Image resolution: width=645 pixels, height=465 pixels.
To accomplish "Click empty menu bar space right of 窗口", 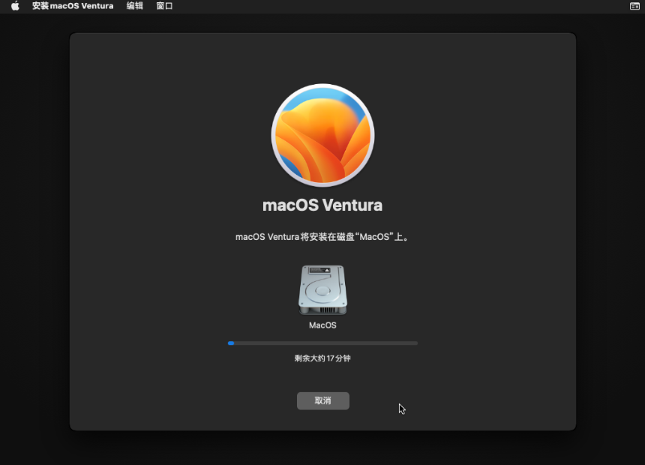I will pos(375,6).
